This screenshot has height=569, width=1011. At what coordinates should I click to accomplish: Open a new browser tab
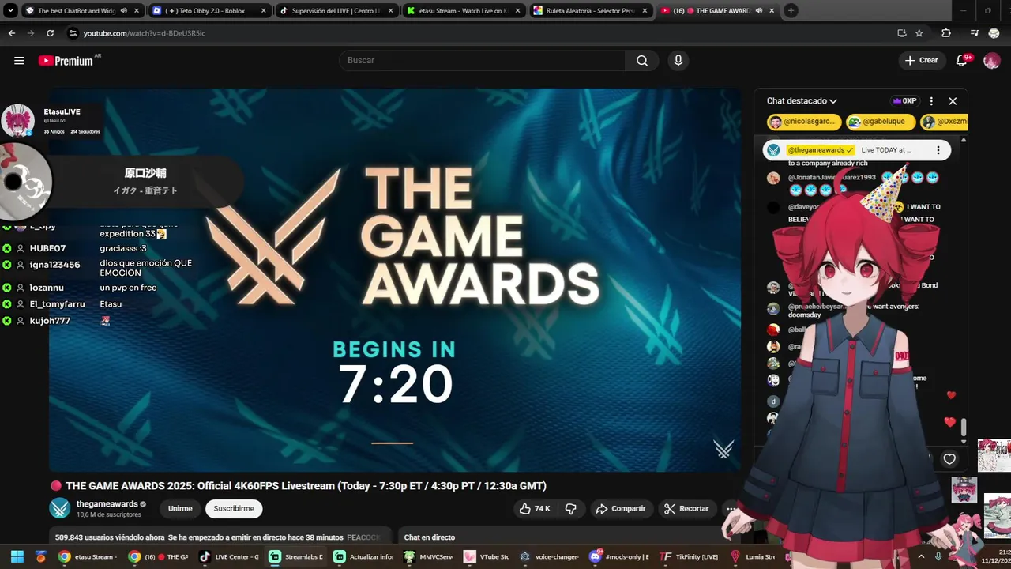[791, 11]
